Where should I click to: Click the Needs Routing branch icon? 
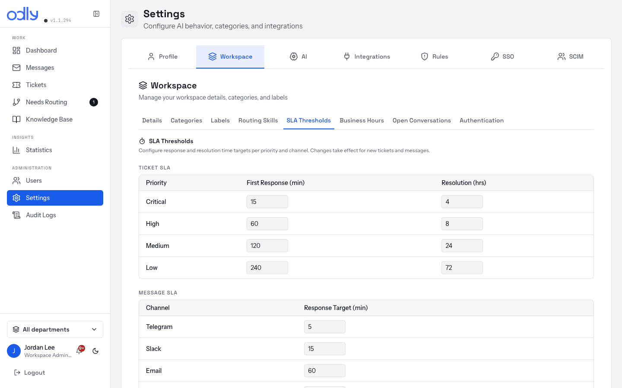(16, 102)
